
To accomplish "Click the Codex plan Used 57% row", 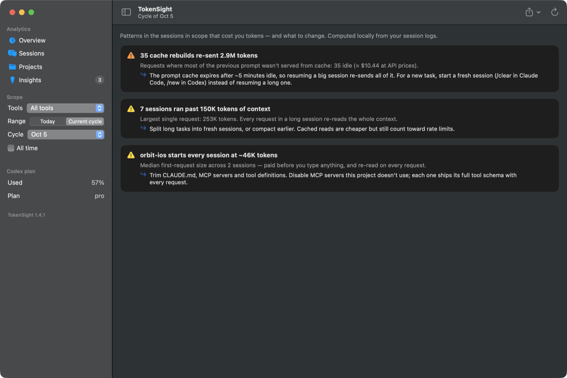I will [56, 183].
